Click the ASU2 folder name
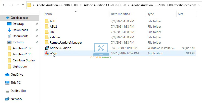 point(53,27)
